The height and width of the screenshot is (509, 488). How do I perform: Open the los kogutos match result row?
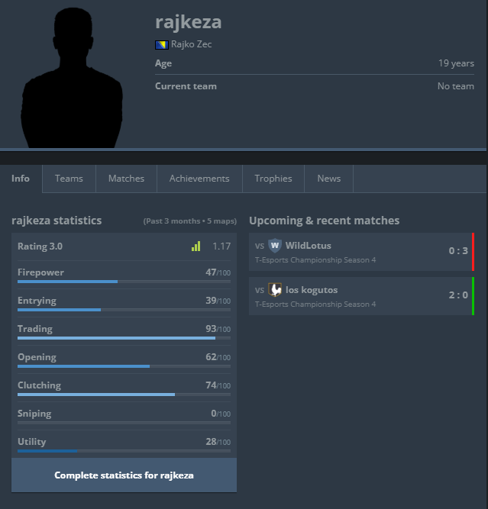click(361, 296)
